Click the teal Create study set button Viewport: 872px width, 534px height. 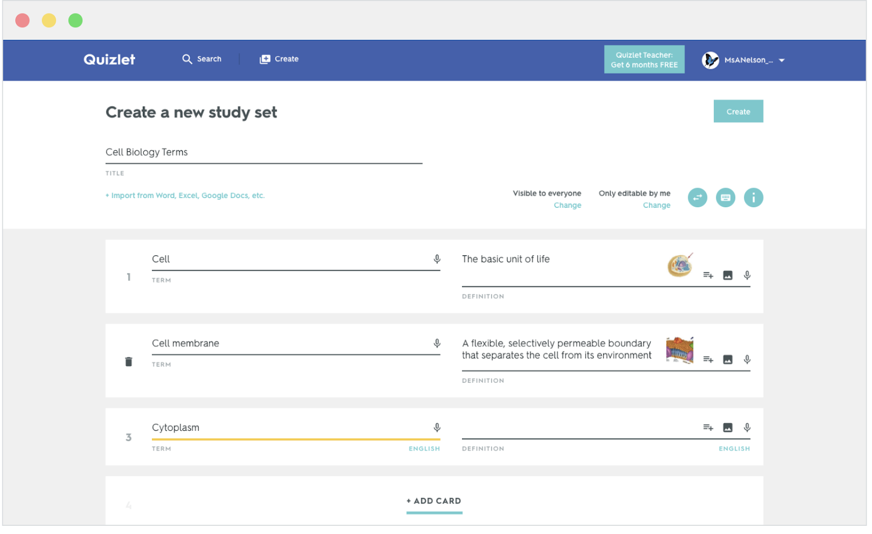[738, 111]
